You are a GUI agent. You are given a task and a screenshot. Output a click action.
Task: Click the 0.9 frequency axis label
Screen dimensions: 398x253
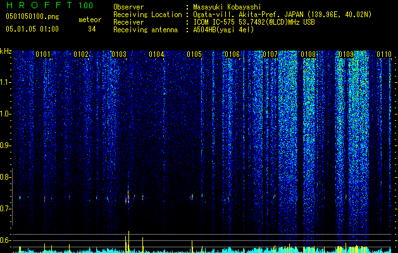tap(6, 145)
